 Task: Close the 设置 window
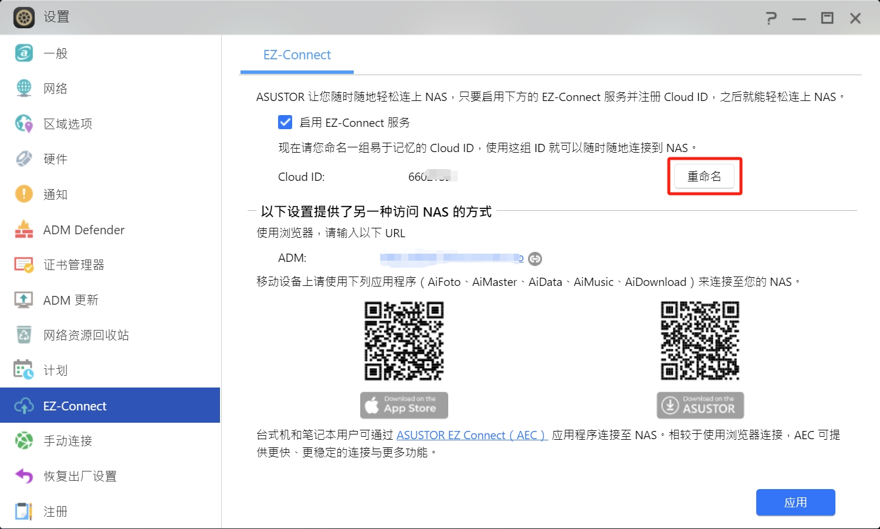[x=855, y=18]
